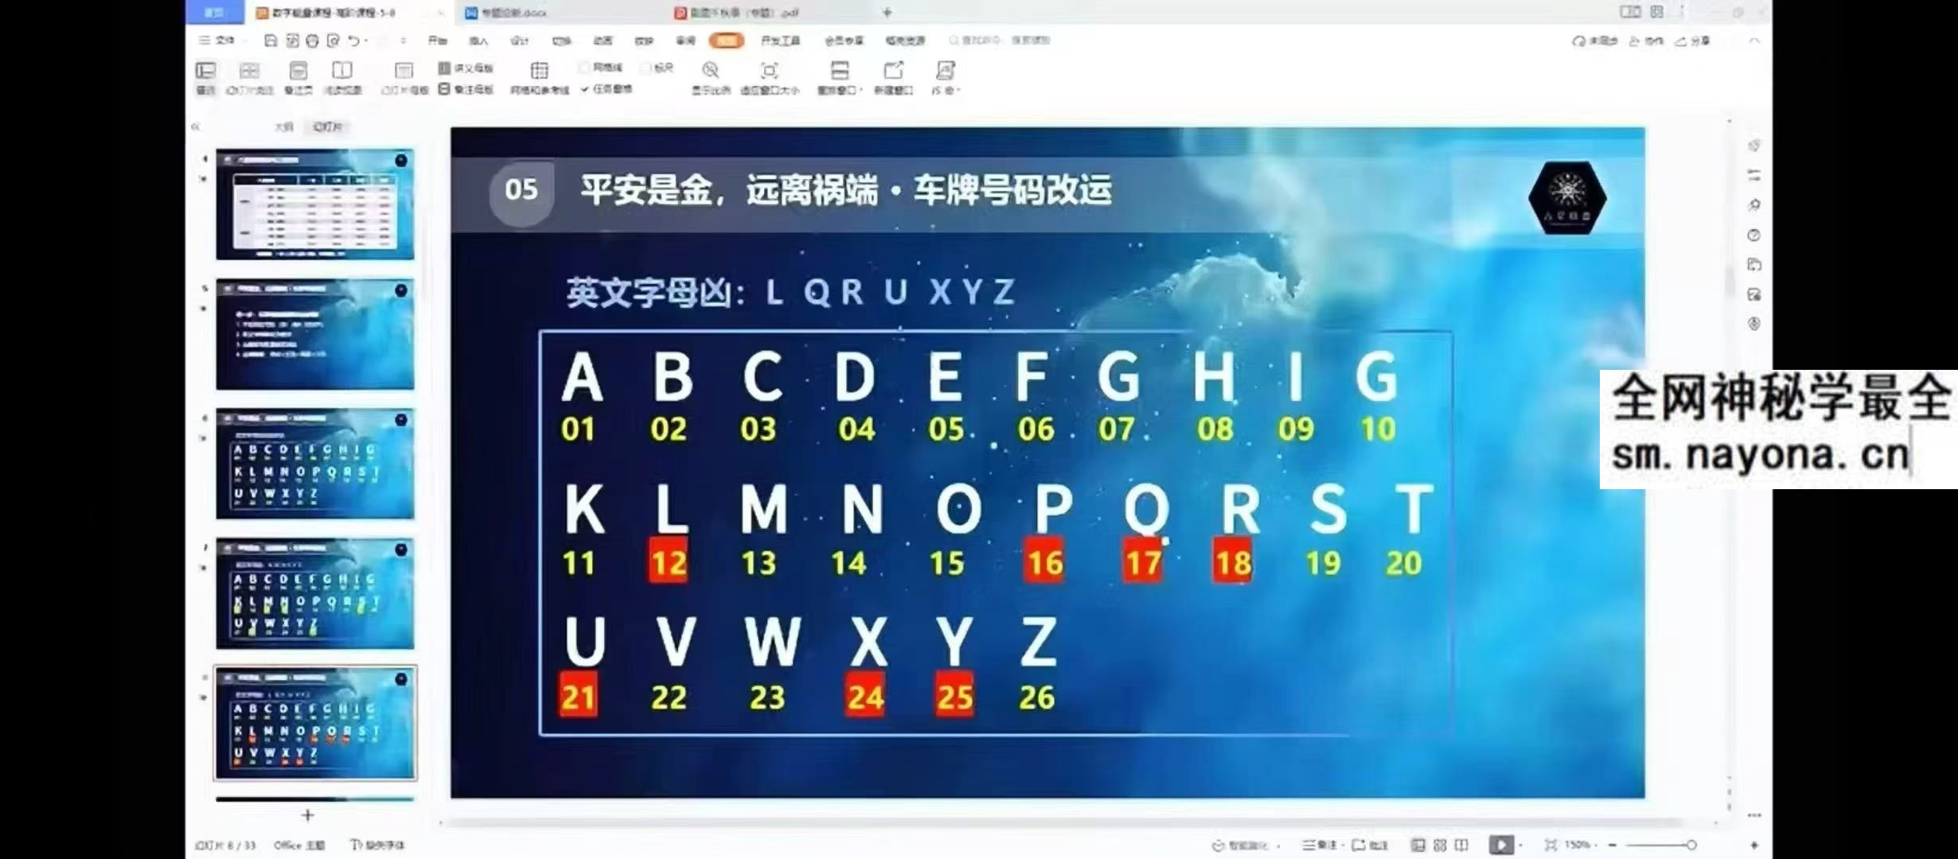The image size is (1958, 859).
Task: Switch to Outline (大纲) pane tab
Action: tap(283, 127)
